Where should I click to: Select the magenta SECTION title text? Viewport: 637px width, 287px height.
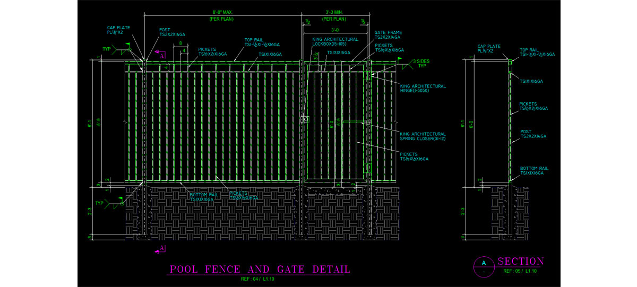(520, 262)
